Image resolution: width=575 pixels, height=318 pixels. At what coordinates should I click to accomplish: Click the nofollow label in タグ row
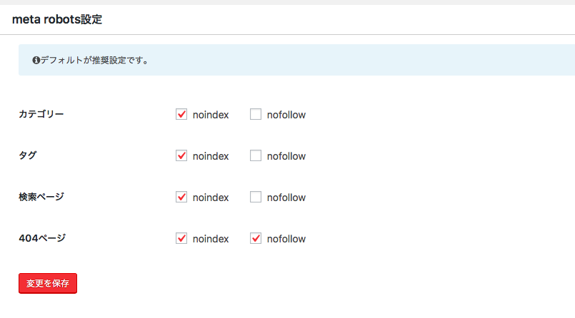(x=286, y=156)
